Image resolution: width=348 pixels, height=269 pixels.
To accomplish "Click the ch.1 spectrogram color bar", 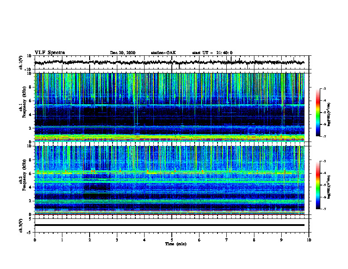I will click(x=318, y=113).
